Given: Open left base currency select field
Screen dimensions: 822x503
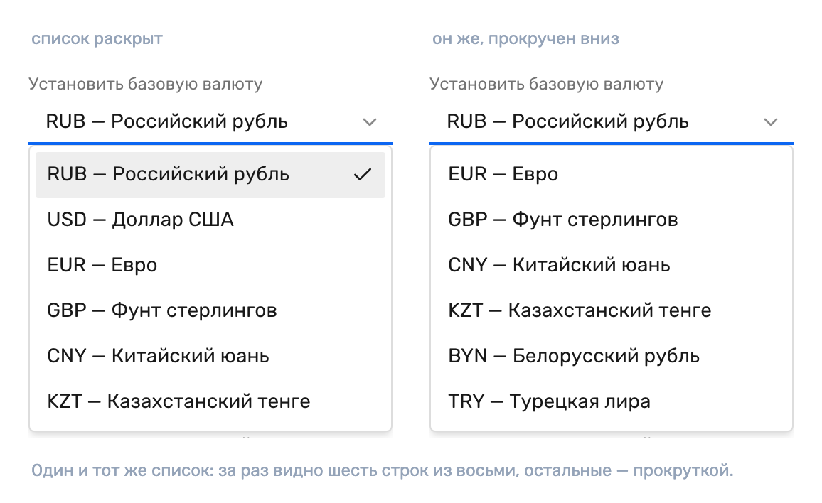Looking at the screenshot, I should coord(210,122).
